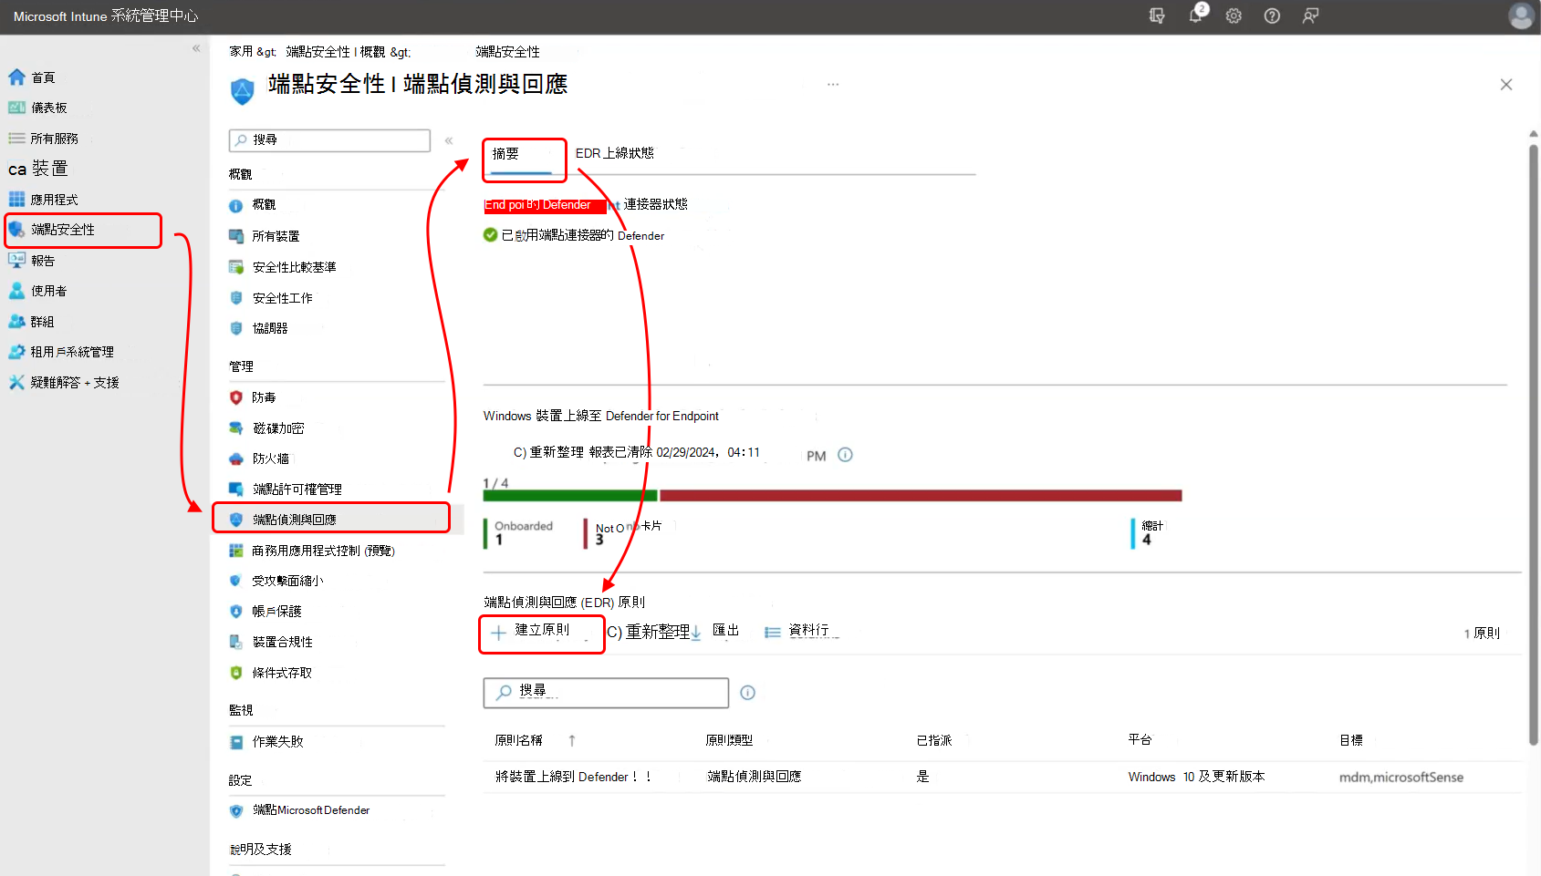
Task: Click the help question mark icon
Action: pos(1272,15)
